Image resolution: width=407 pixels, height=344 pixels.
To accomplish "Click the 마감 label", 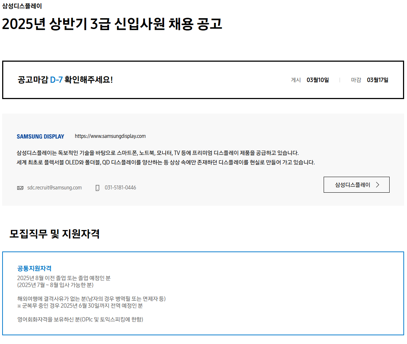I will [356, 80].
